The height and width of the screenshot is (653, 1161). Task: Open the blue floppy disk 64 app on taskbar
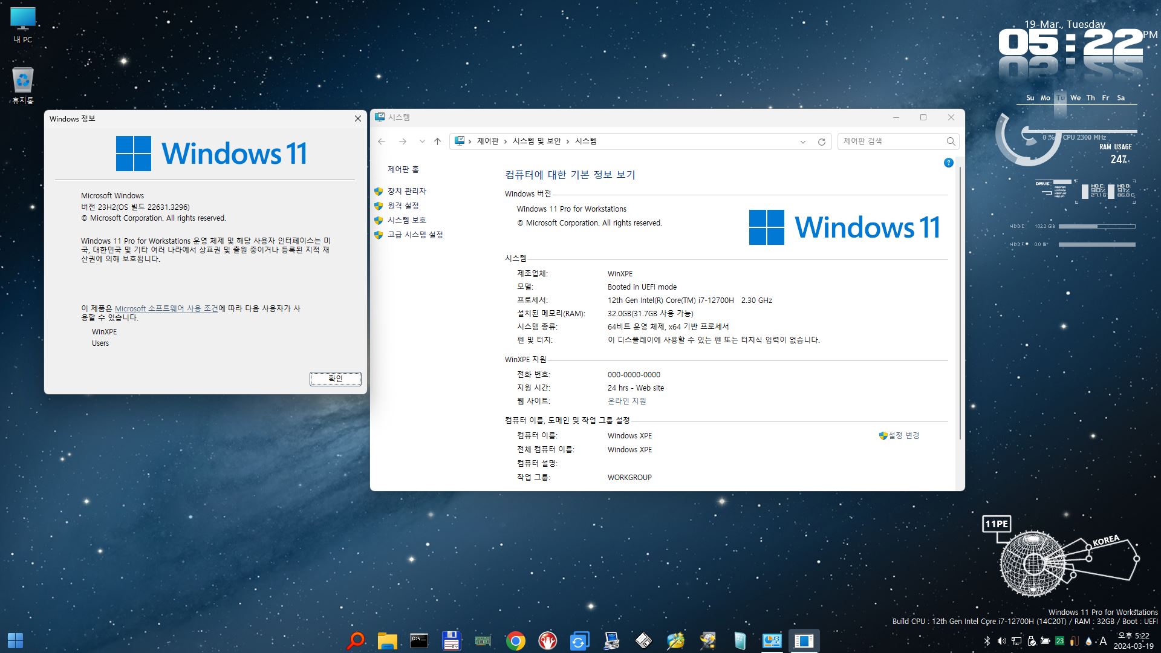point(451,640)
